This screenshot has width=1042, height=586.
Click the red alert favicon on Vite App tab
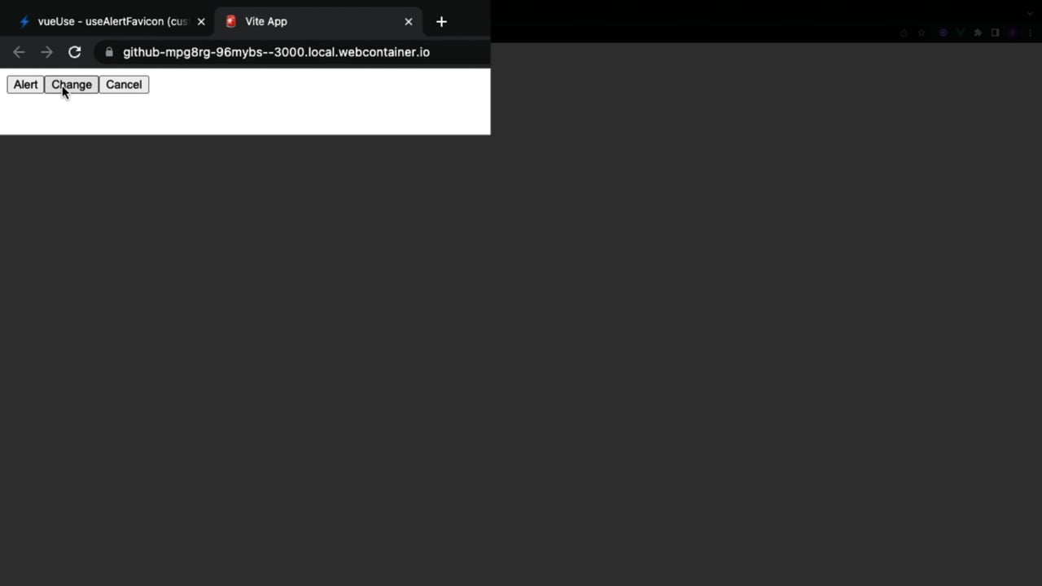click(x=231, y=22)
